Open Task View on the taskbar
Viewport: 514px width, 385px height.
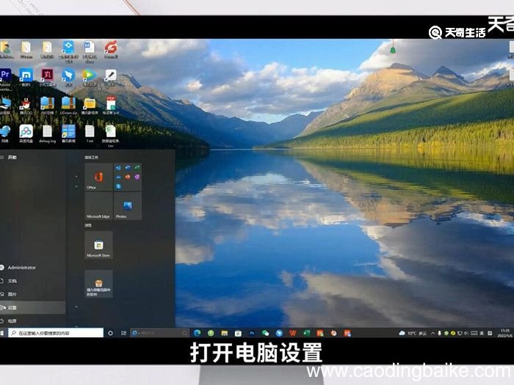tap(123, 333)
